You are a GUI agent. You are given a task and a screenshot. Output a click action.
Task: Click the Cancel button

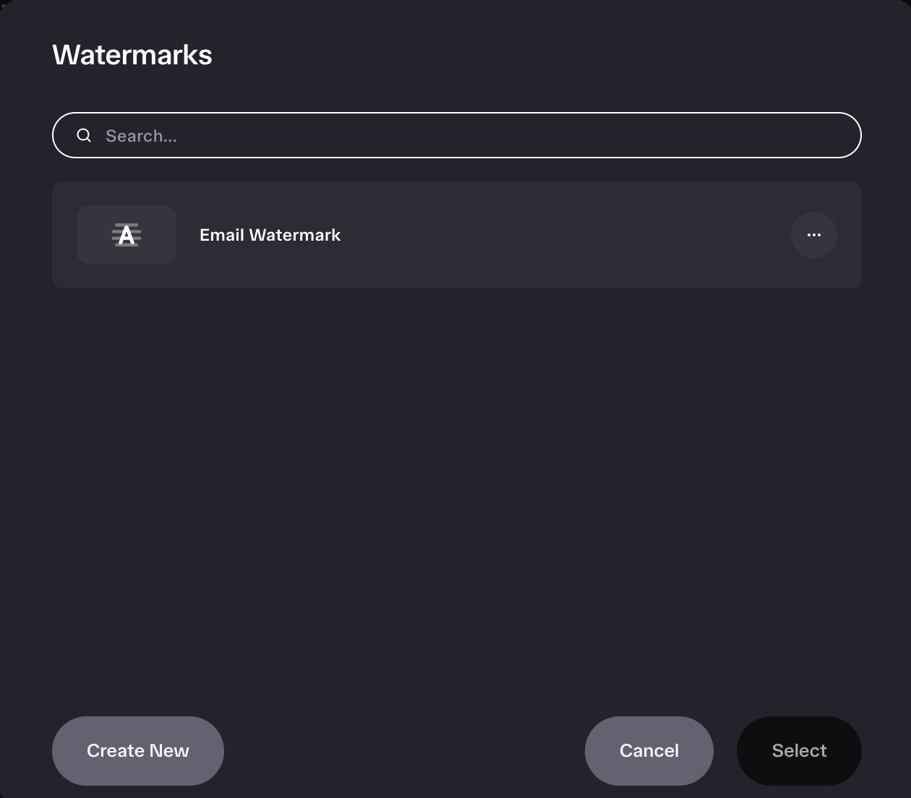(649, 751)
